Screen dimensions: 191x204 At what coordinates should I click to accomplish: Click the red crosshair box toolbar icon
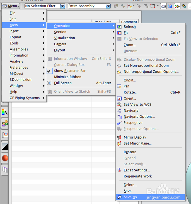[130, 6]
